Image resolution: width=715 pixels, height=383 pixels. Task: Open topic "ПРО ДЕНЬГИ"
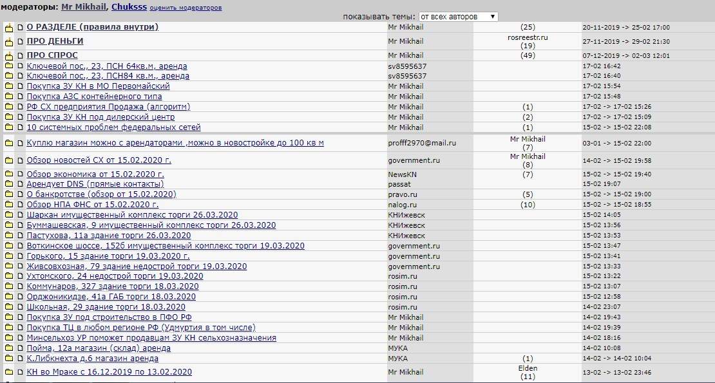click(x=55, y=41)
